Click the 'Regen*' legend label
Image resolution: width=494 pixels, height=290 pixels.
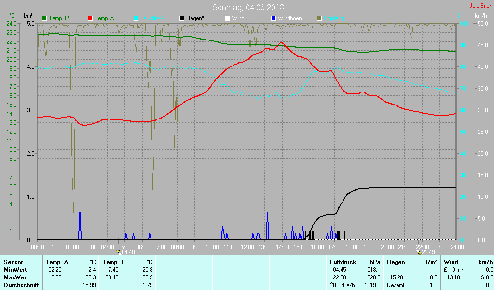tap(195, 19)
